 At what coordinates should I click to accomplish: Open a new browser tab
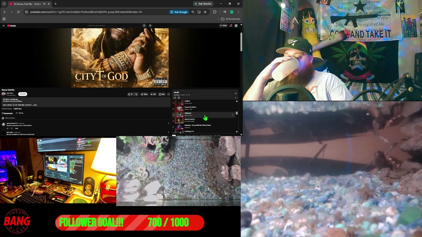[x=55, y=4]
